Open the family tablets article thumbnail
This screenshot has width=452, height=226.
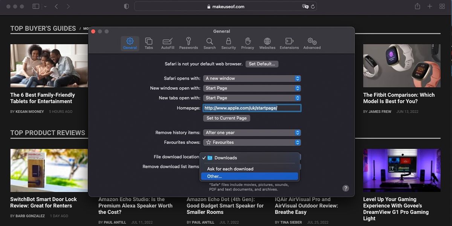pos(49,66)
